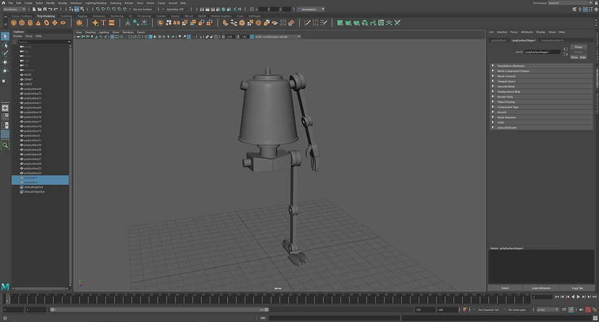Image resolution: width=599 pixels, height=322 pixels.
Task: Select the Lasso tool in toolbox
Action: point(5,45)
